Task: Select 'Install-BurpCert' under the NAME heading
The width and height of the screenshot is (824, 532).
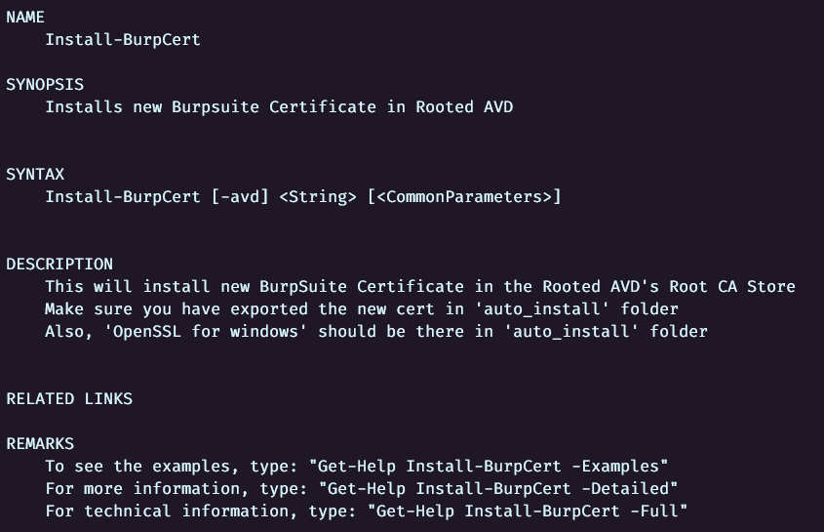Action: (x=123, y=40)
